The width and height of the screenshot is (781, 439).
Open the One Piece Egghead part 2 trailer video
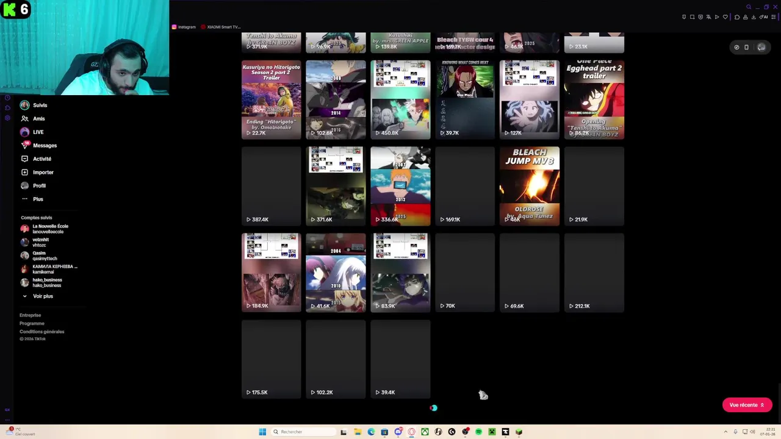tap(594, 100)
